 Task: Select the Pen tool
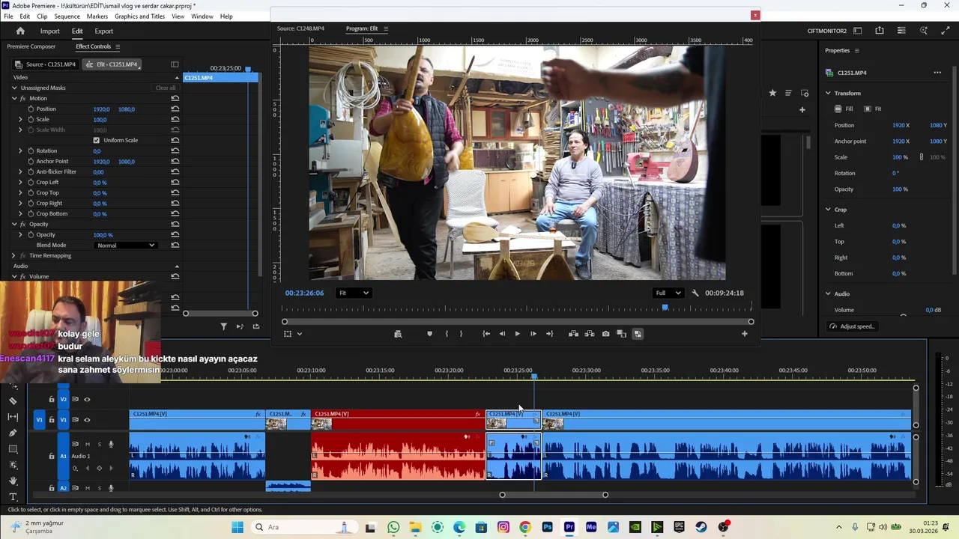13,433
